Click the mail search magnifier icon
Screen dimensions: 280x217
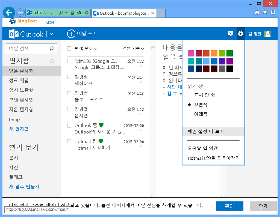[x=52, y=48]
